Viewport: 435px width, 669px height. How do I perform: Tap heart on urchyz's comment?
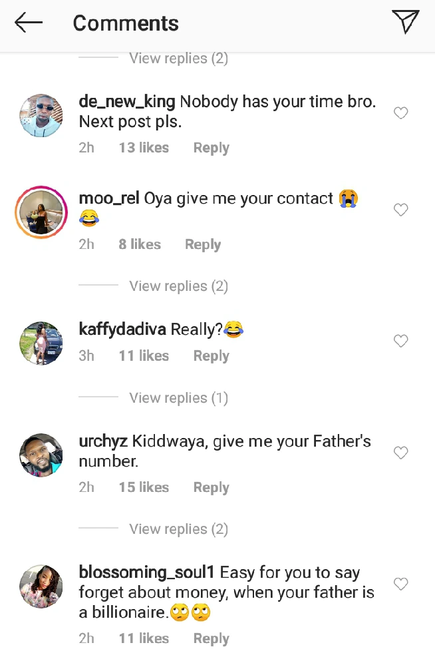(400, 453)
